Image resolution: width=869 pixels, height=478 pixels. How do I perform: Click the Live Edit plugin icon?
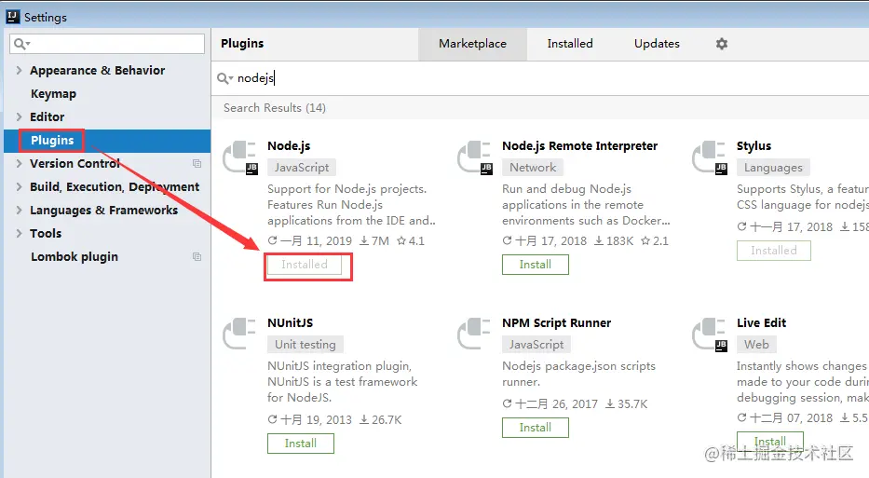[x=710, y=335]
